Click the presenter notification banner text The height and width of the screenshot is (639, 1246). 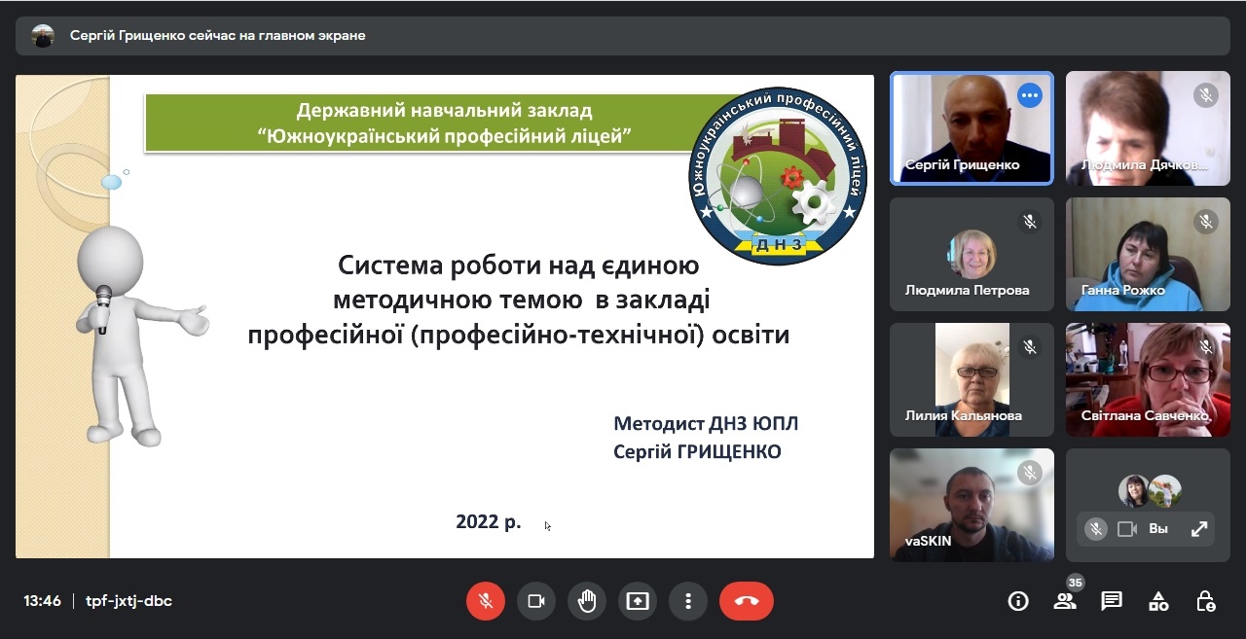(x=218, y=36)
